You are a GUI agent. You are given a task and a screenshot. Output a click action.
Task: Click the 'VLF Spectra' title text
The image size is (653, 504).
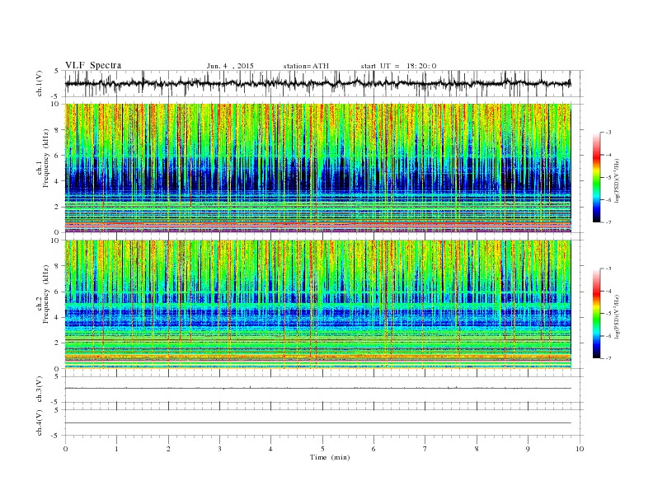[x=93, y=65]
